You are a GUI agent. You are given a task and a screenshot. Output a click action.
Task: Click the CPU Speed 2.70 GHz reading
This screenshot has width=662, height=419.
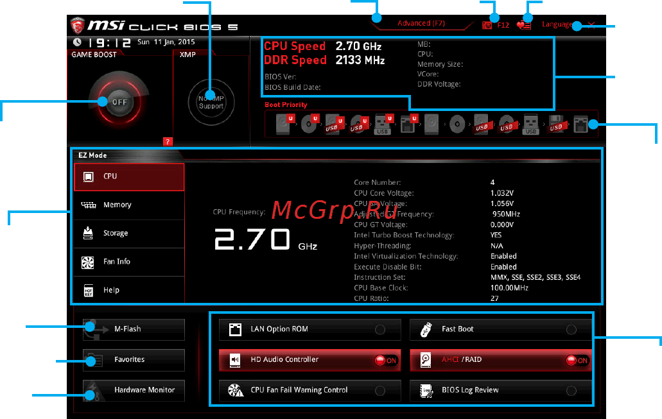[x=322, y=46]
